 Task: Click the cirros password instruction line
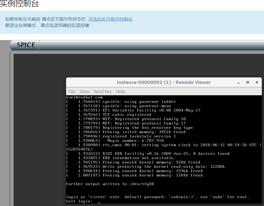click(158, 197)
